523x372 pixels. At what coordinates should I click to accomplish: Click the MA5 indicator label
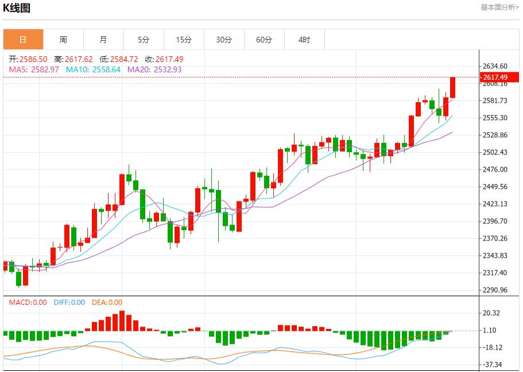(34, 69)
